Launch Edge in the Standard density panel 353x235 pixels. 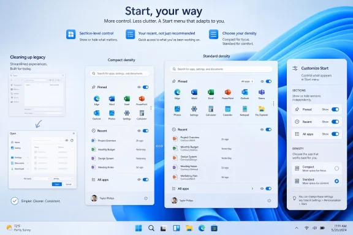click(177, 92)
